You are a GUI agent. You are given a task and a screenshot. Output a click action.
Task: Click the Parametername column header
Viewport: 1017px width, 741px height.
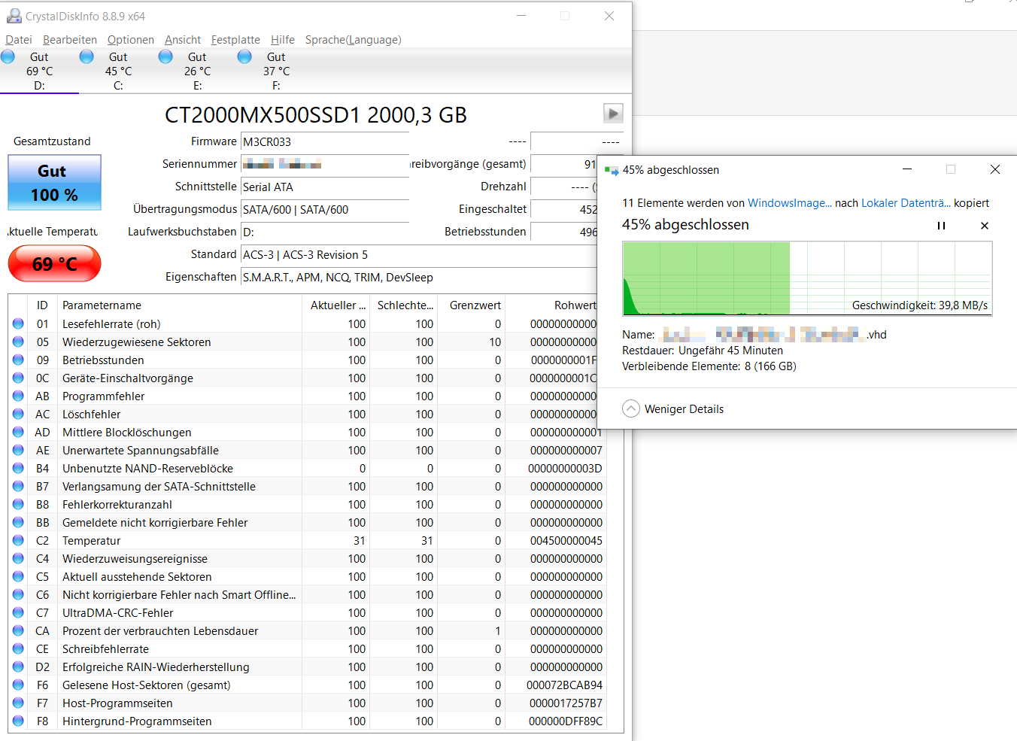click(180, 305)
